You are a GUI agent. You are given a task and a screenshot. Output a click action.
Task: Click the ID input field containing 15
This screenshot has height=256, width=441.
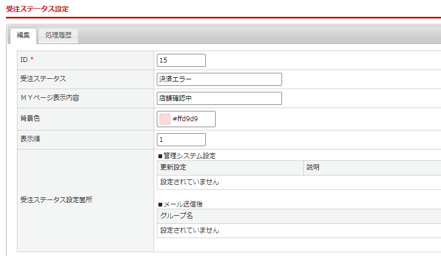[x=181, y=60]
